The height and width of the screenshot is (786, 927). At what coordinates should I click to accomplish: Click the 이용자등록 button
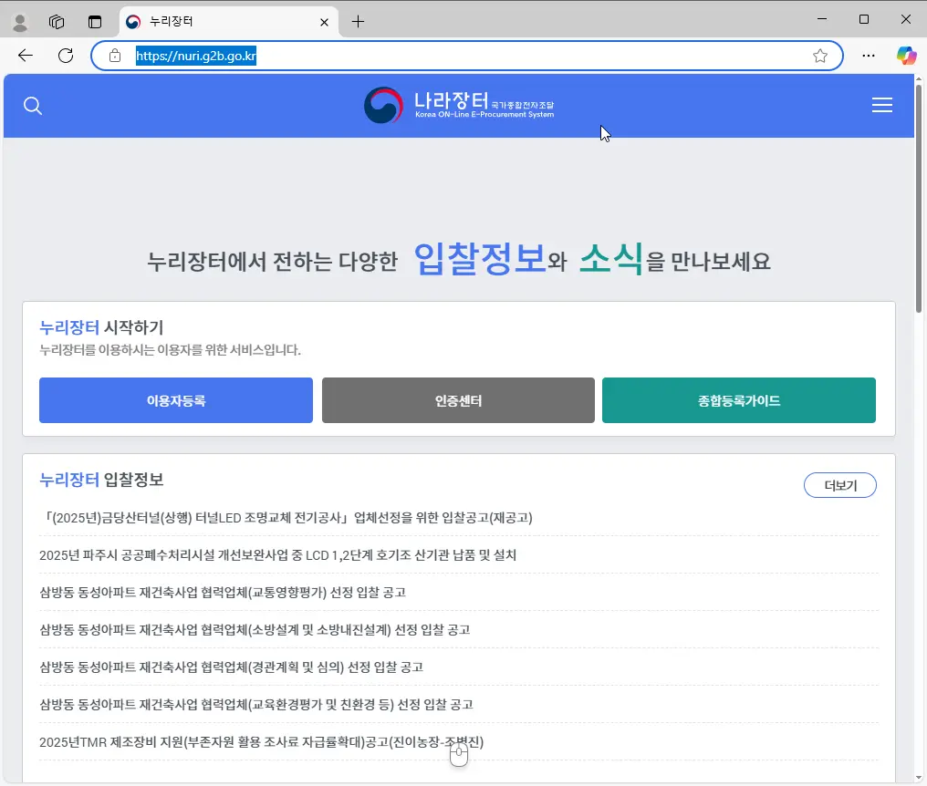tap(175, 399)
